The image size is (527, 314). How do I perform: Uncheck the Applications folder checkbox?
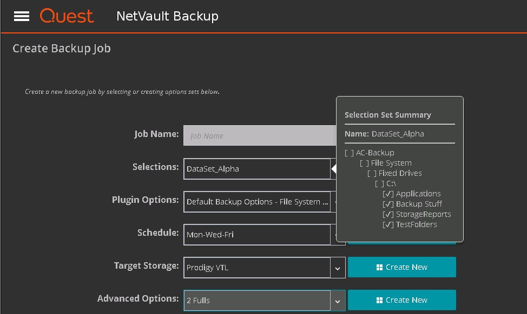tap(388, 194)
